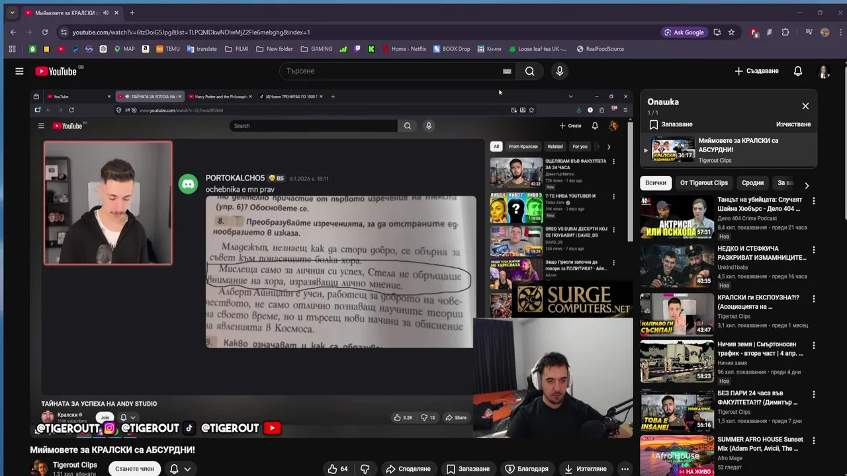Select От Tigerout Clips filter chip

(x=704, y=183)
